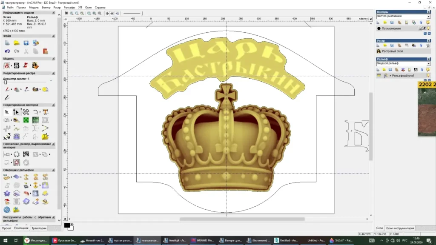This screenshot has width=436, height=245.
Task: Open the Окно инструментария tab
Action: click(400, 228)
